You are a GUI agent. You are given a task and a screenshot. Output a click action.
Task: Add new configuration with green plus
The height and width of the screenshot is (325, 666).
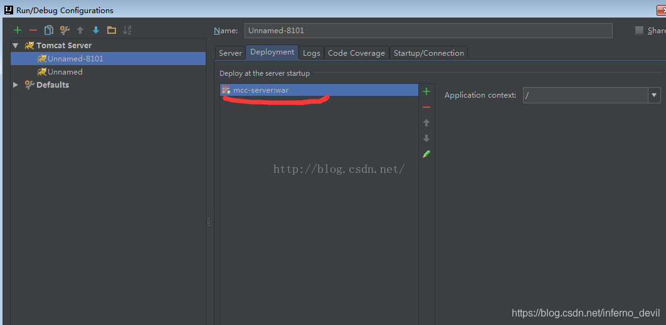pos(18,30)
